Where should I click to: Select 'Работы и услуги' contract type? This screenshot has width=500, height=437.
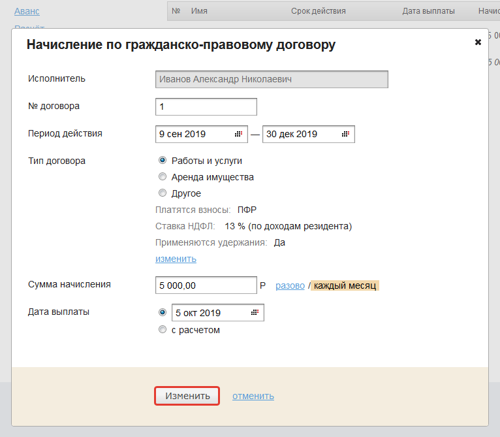[163, 160]
